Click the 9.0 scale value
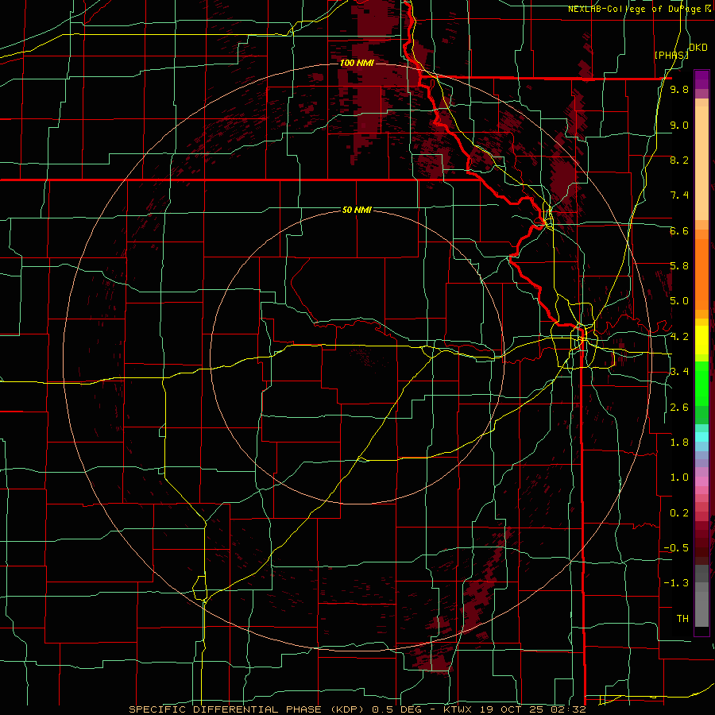This screenshot has width=715, height=715. (x=679, y=125)
